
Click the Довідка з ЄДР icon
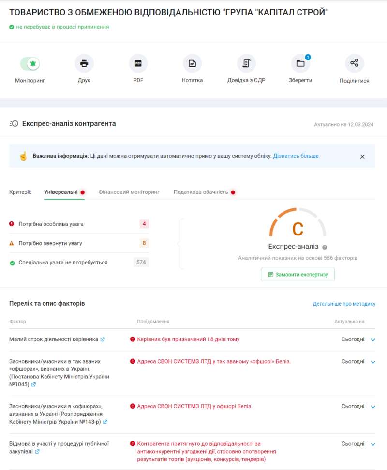[x=246, y=63]
